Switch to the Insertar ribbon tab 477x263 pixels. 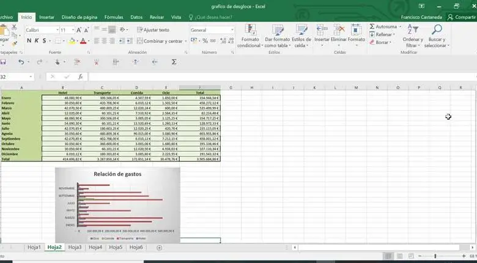click(47, 17)
